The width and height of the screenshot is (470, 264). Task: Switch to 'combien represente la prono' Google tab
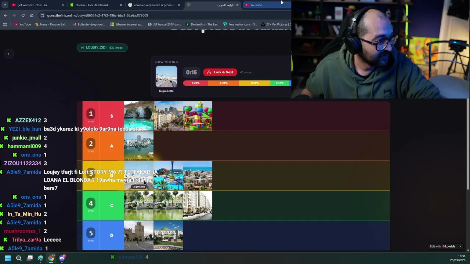[153, 5]
